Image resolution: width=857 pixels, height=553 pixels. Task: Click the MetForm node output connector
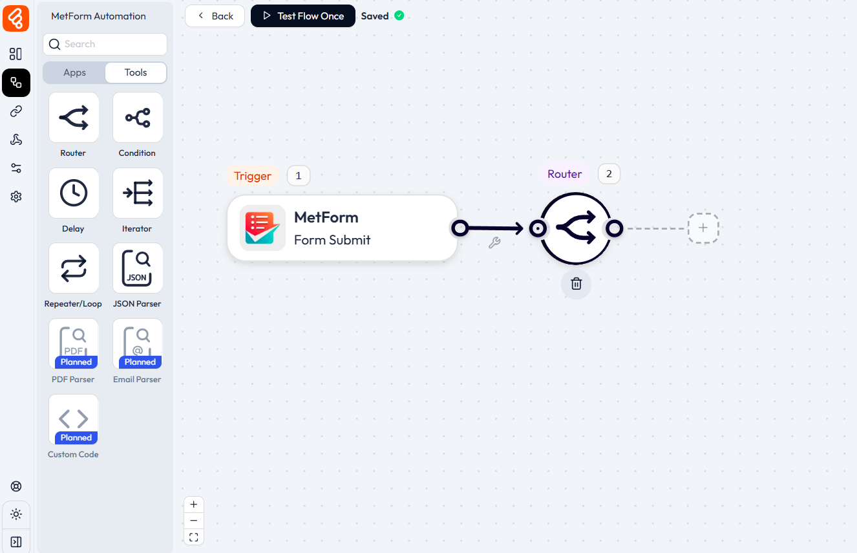pyautogui.click(x=460, y=228)
